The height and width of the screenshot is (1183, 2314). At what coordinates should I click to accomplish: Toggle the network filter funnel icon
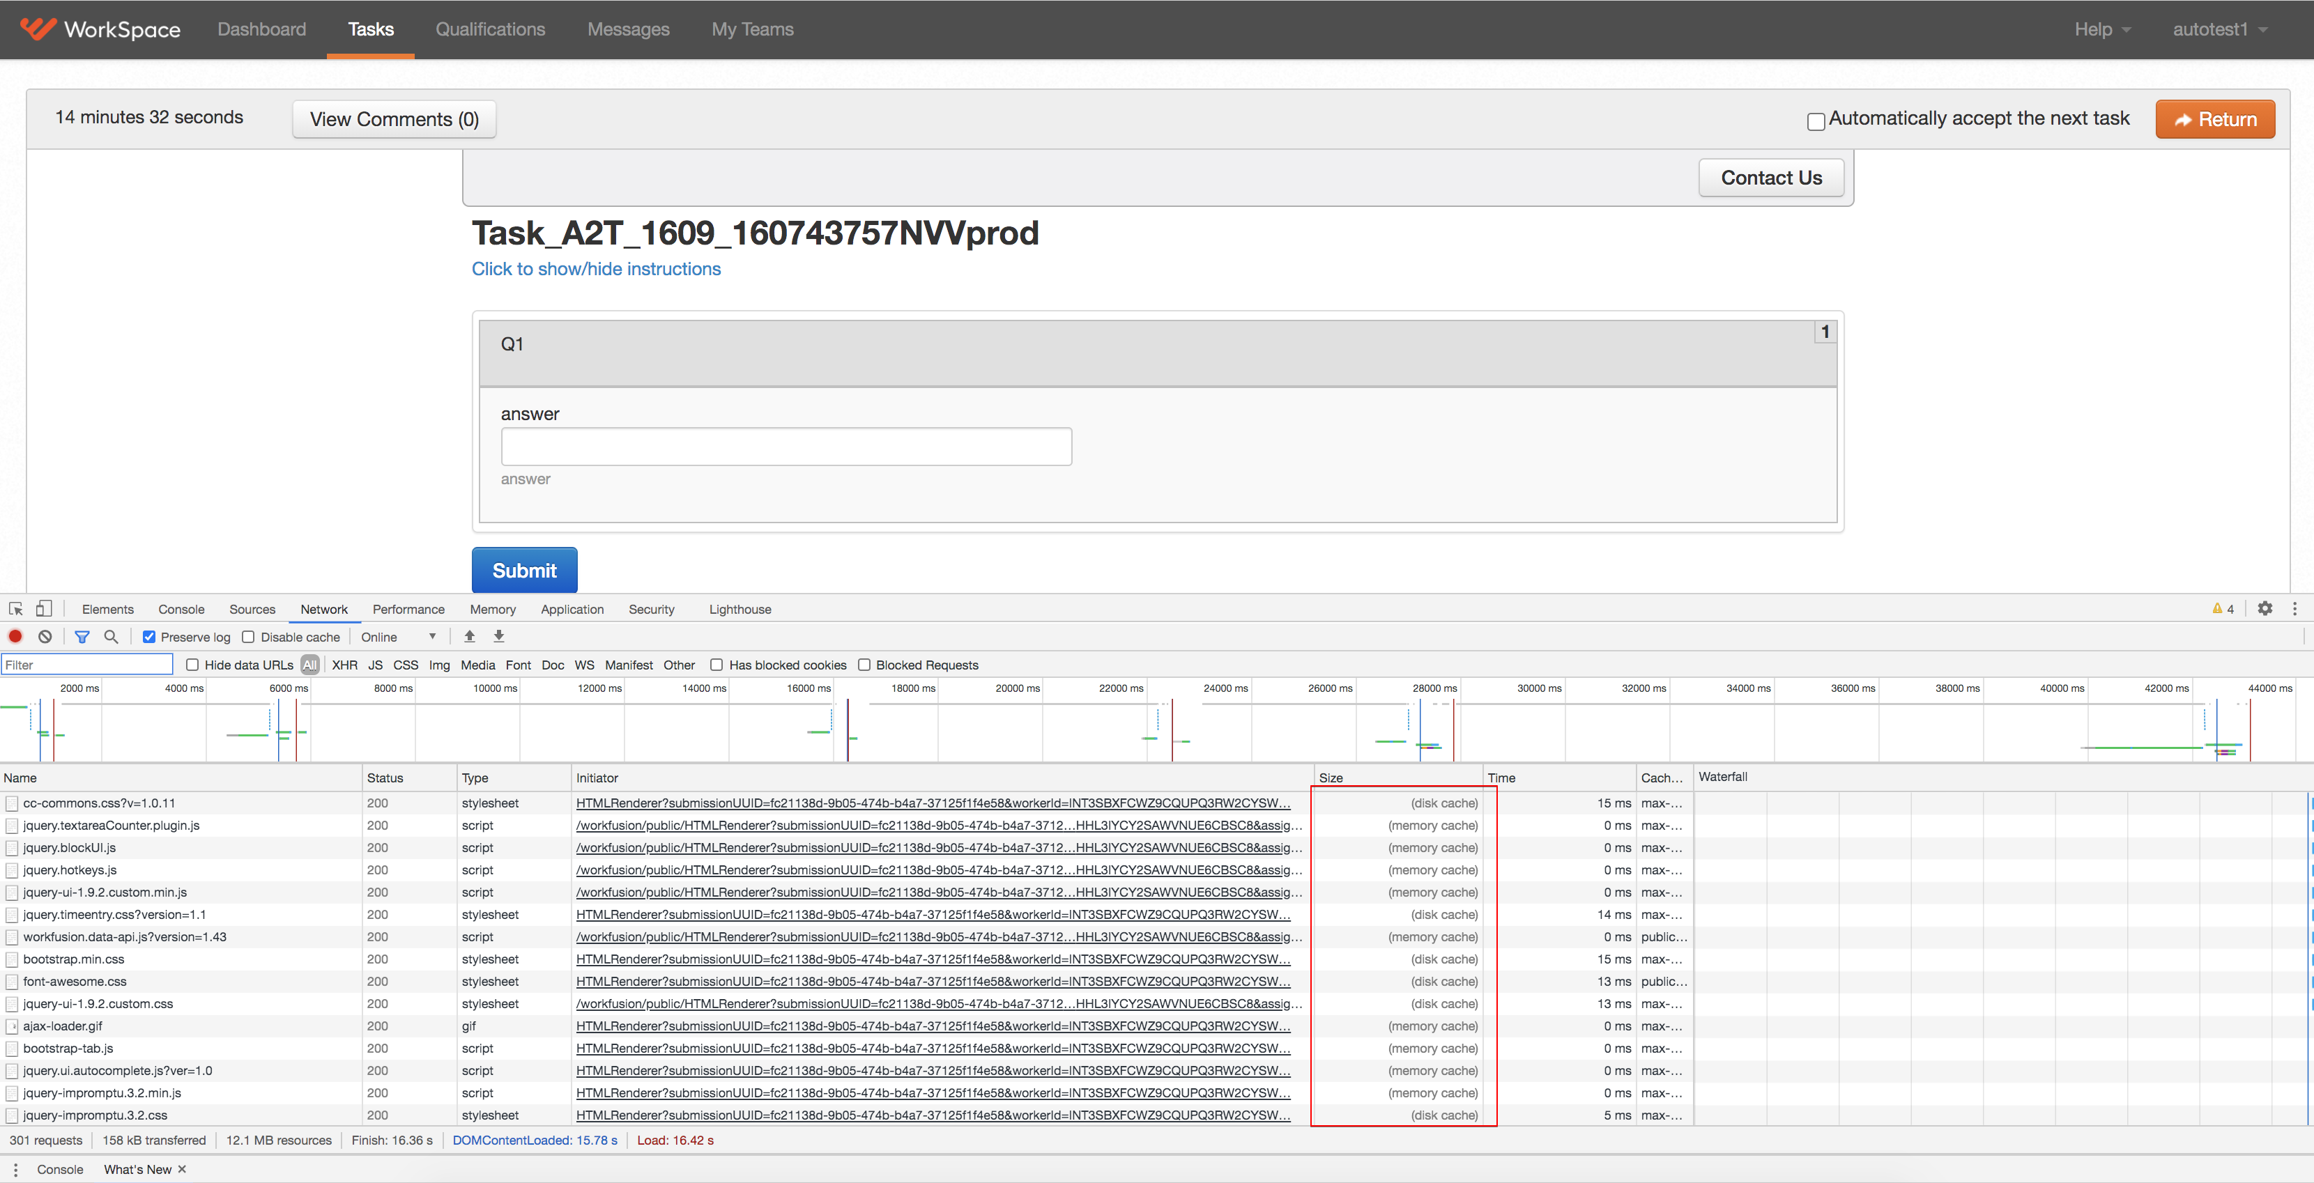coord(82,637)
